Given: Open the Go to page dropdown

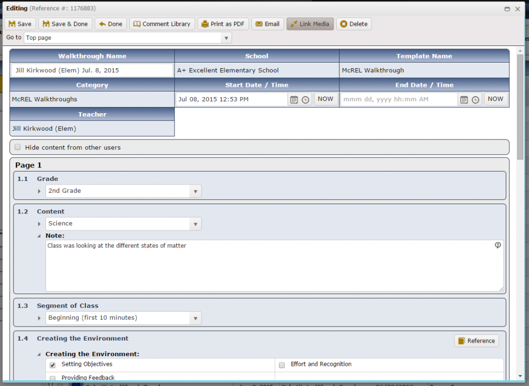Looking at the screenshot, I should click(128, 38).
